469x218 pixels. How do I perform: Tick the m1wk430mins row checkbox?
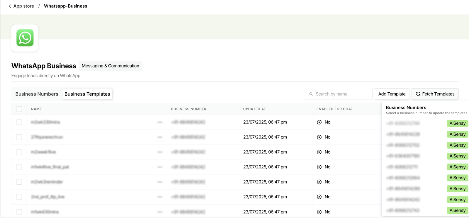[19, 212]
